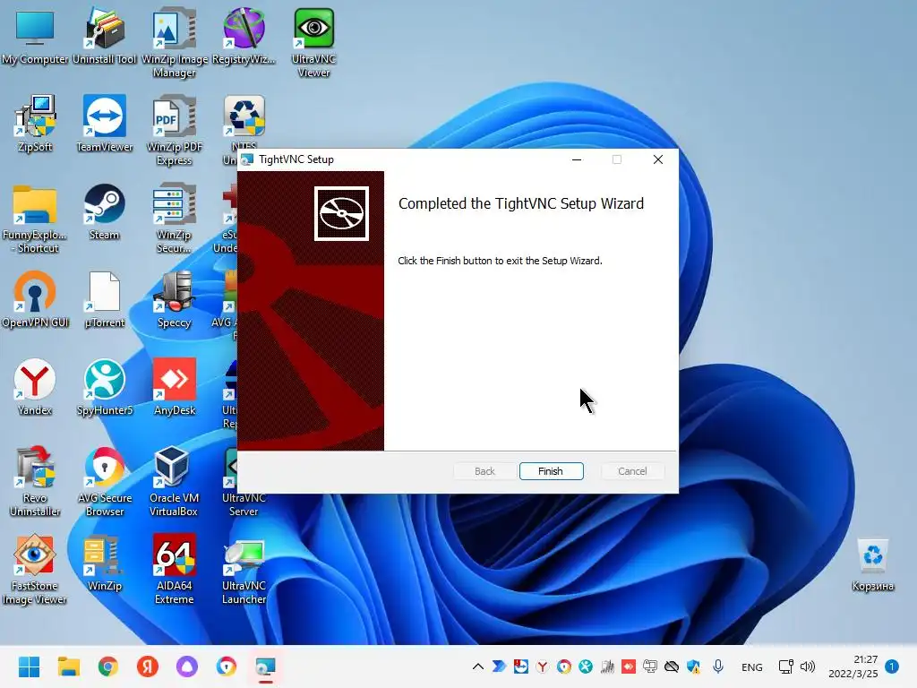Switch to TightVNC installer taskbar button
This screenshot has width=917, height=688.
point(265,666)
